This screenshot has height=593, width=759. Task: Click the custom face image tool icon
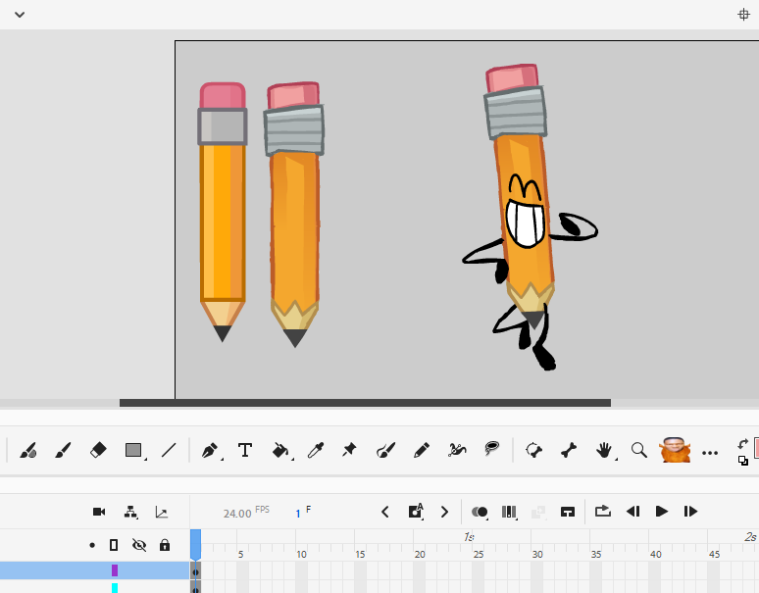coord(675,450)
